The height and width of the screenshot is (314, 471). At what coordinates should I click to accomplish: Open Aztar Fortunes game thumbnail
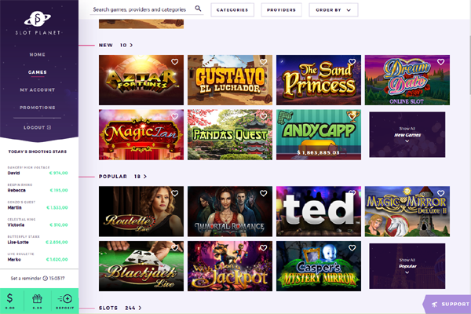[x=141, y=80]
